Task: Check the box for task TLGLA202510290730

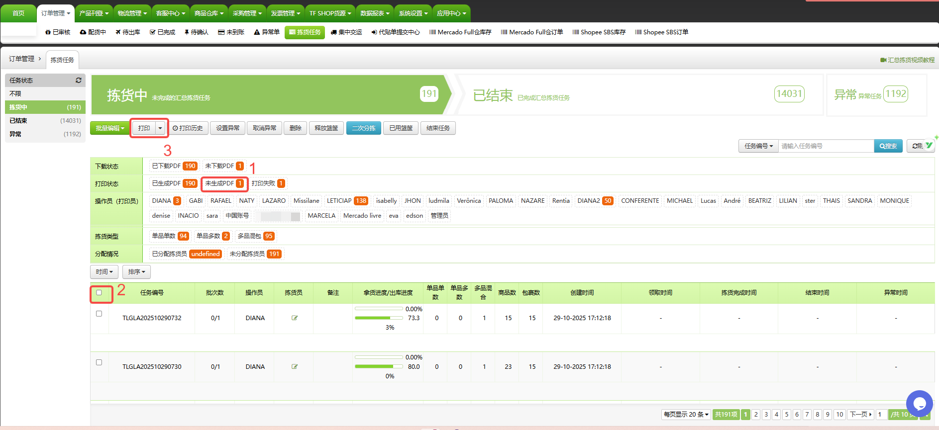Action: [x=99, y=362]
